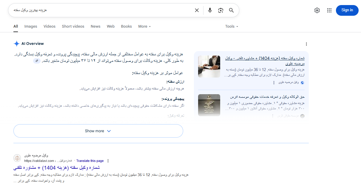361x186 pixels.
Task: Click heading عوامل موثر بر هزینه وکیل سفته
Action: point(157,73)
